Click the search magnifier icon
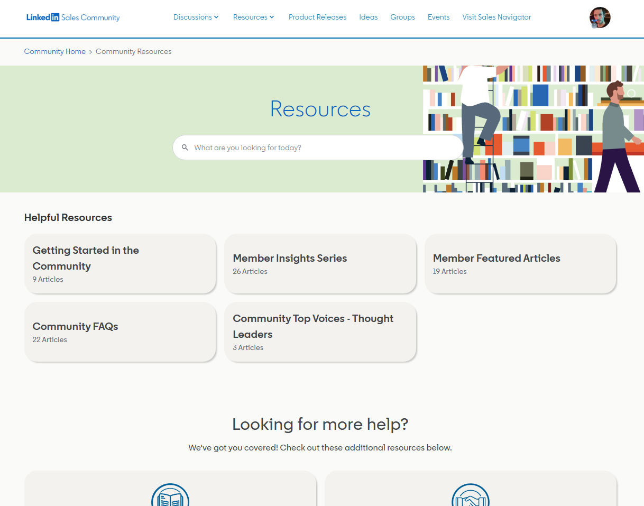This screenshot has width=644, height=506. 185,148
